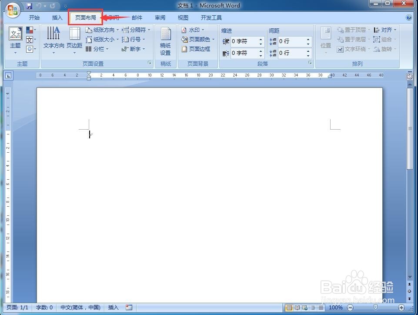Toggle the ruler view button

[409, 76]
